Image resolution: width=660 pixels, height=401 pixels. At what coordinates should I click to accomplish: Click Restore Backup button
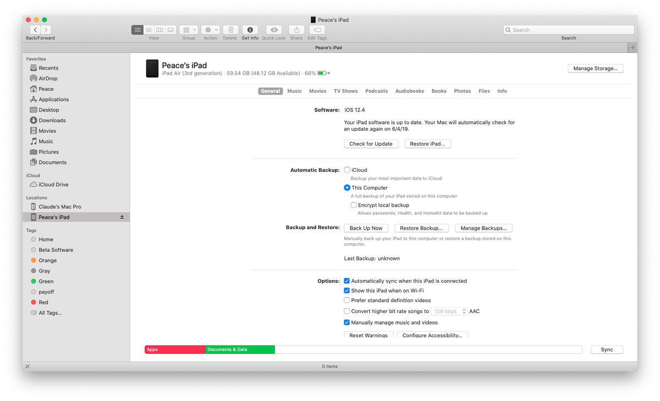(421, 228)
